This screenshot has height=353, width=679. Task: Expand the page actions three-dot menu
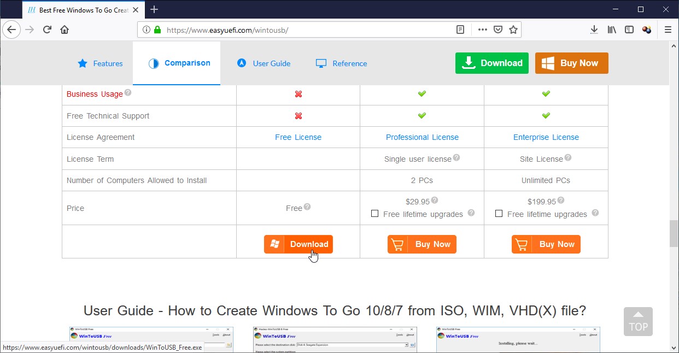click(x=482, y=30)
